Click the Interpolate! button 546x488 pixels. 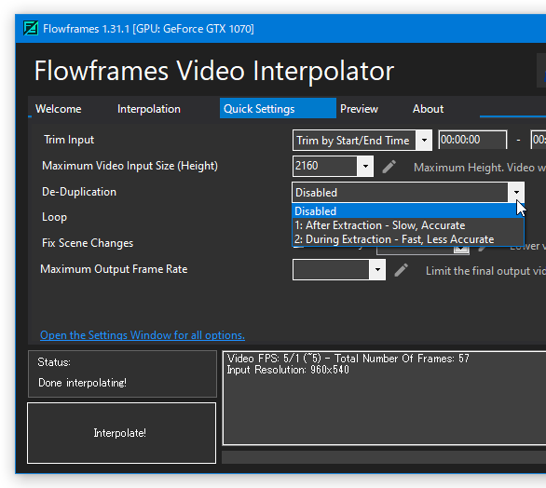[121, 433]
